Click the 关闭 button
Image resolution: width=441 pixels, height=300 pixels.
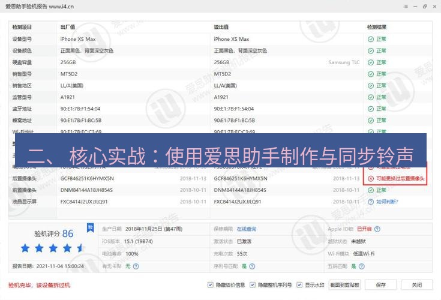(x=417, y=285)
